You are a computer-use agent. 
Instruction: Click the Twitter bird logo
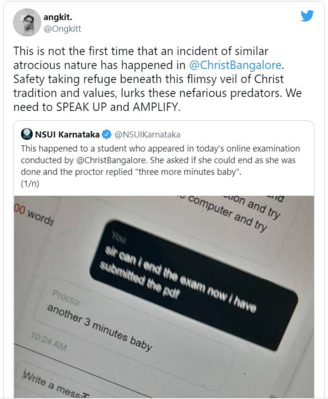[307, 16]
